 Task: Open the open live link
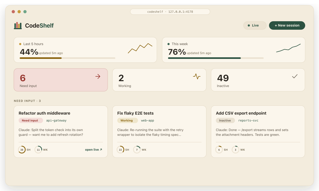(x=94, y=150)
